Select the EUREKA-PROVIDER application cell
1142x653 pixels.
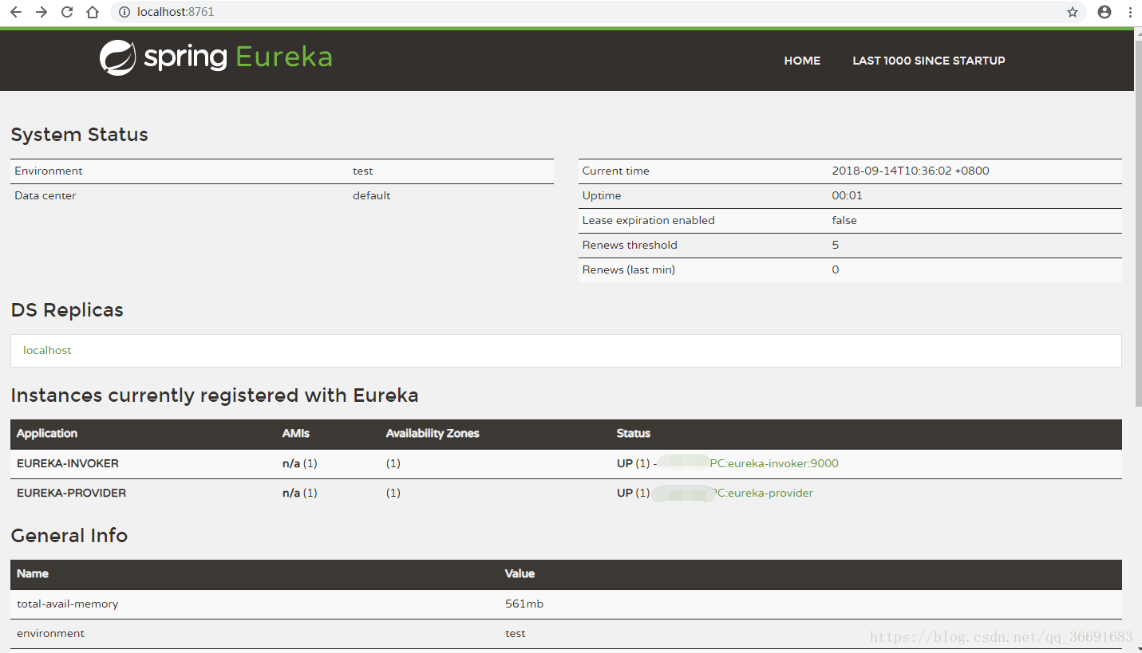click(72, 493)
